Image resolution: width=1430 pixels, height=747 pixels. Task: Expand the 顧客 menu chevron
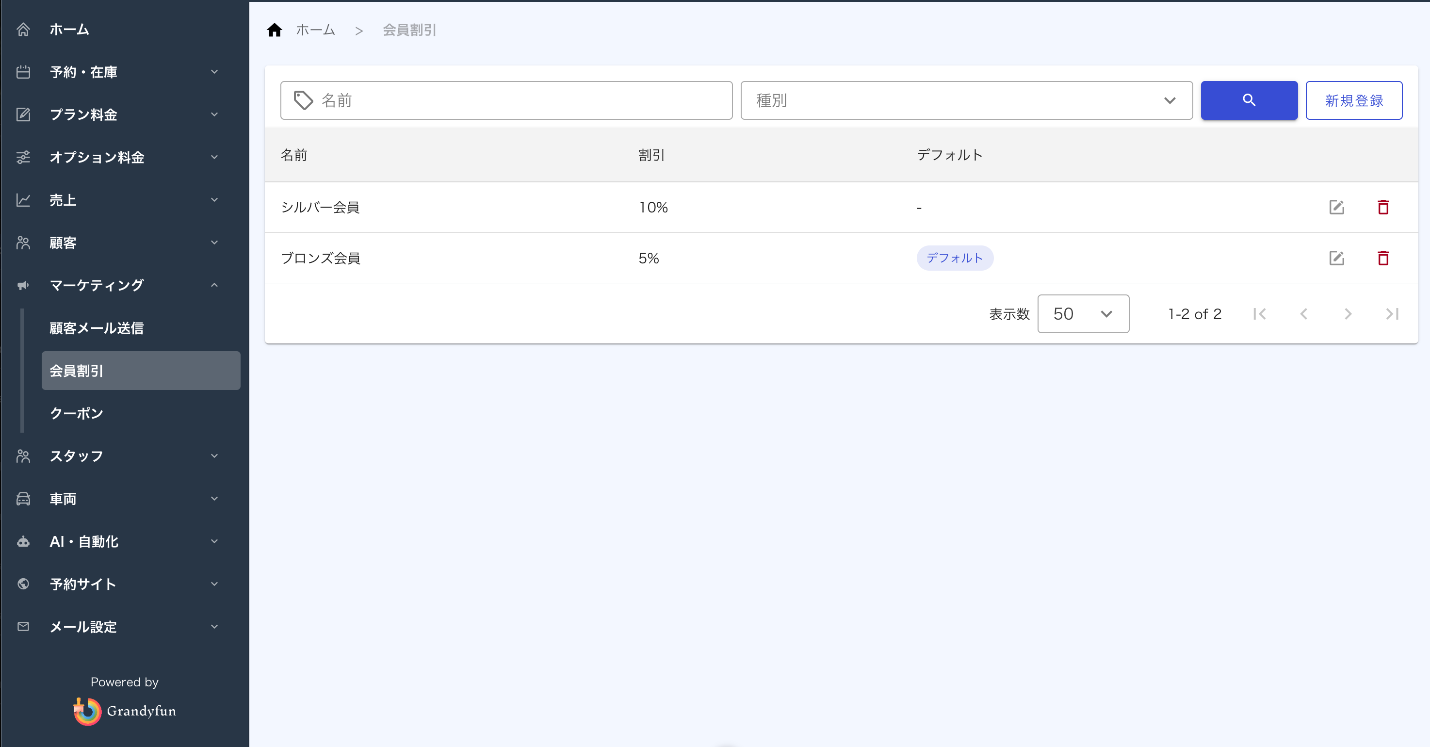[x=214, y=243]
